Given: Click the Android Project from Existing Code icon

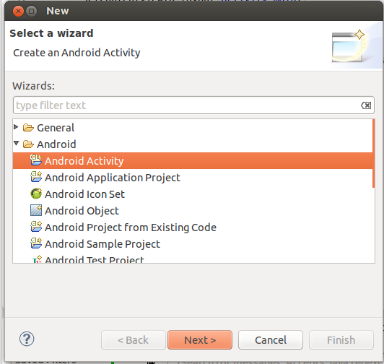Looking at the screenshot, I should [36, 227].
